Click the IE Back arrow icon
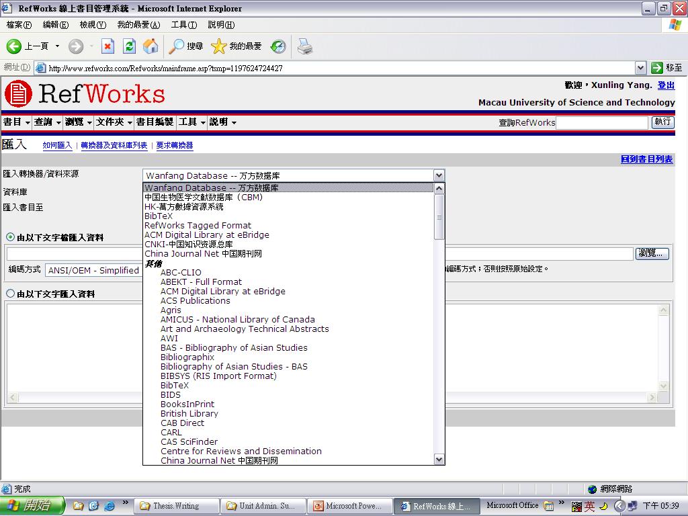 14,46
